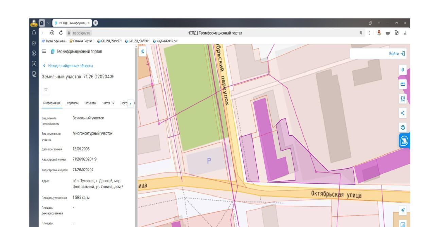435x227 pixels.
Task: Click the square map control at bottom right
Action: pos(403,224)
